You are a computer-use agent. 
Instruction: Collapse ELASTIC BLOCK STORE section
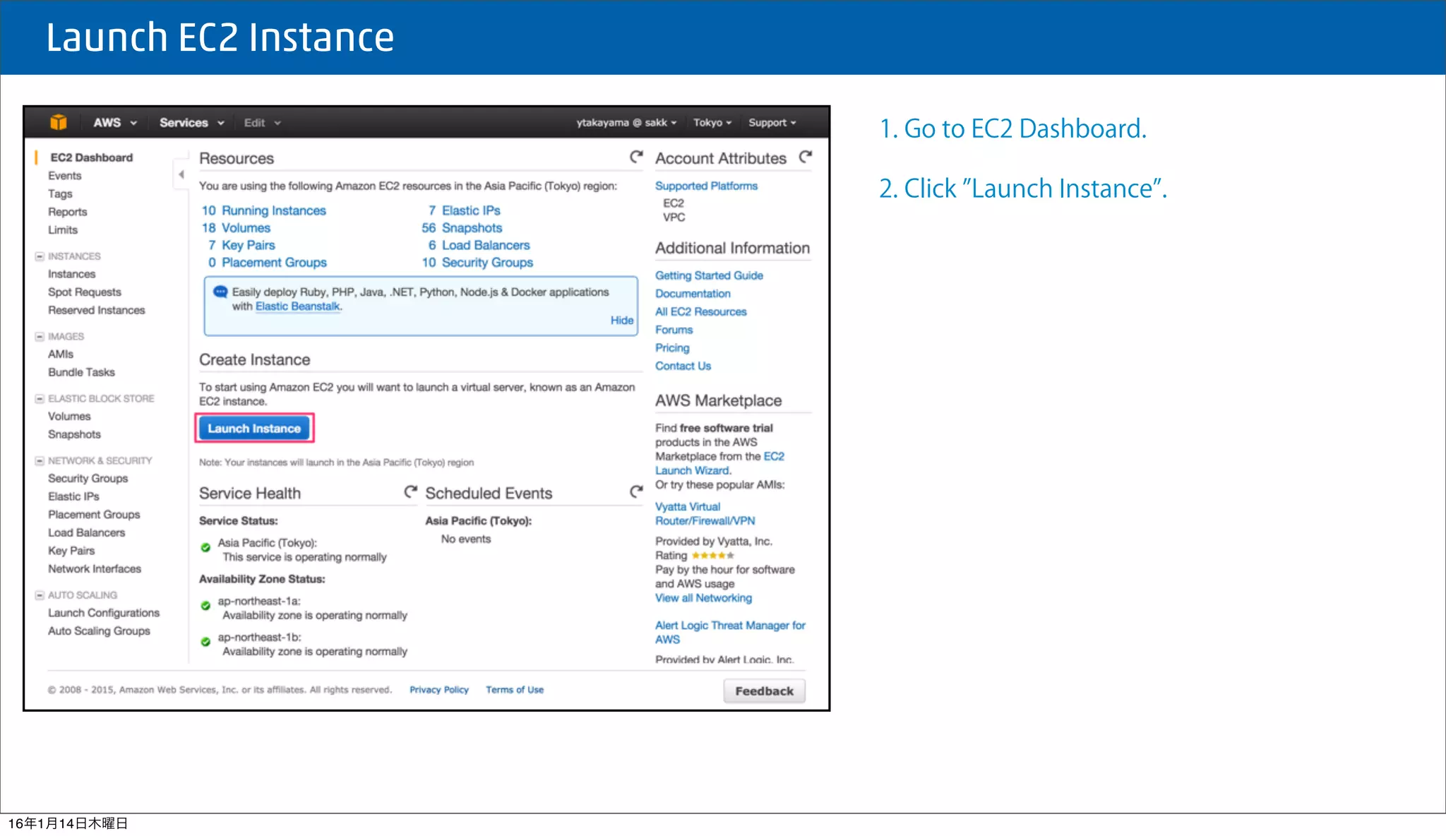coord(40,399)
